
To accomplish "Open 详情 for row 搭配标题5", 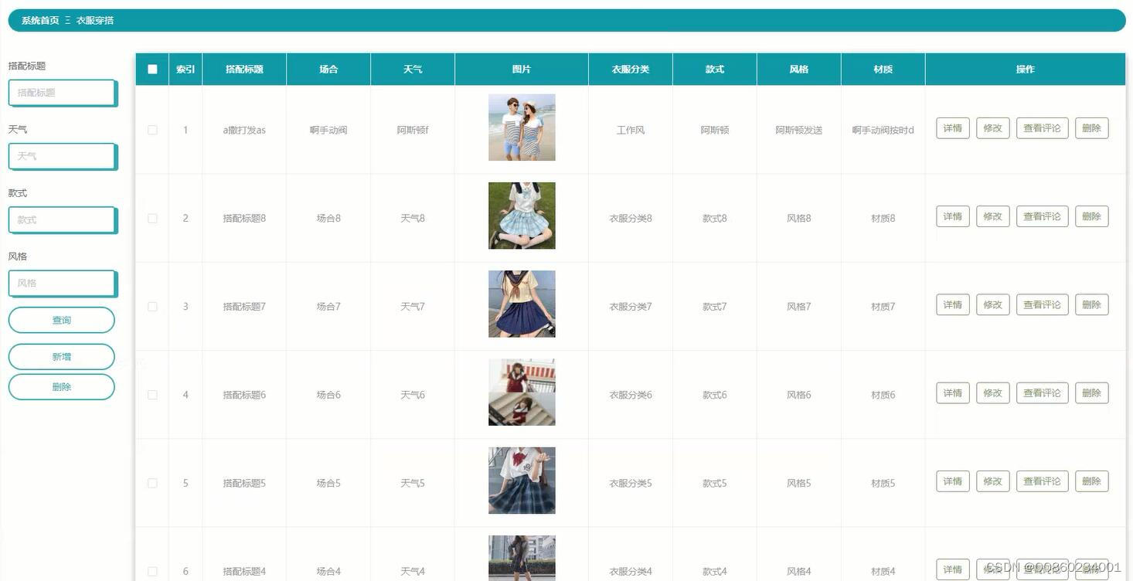I will click(952, 481).
